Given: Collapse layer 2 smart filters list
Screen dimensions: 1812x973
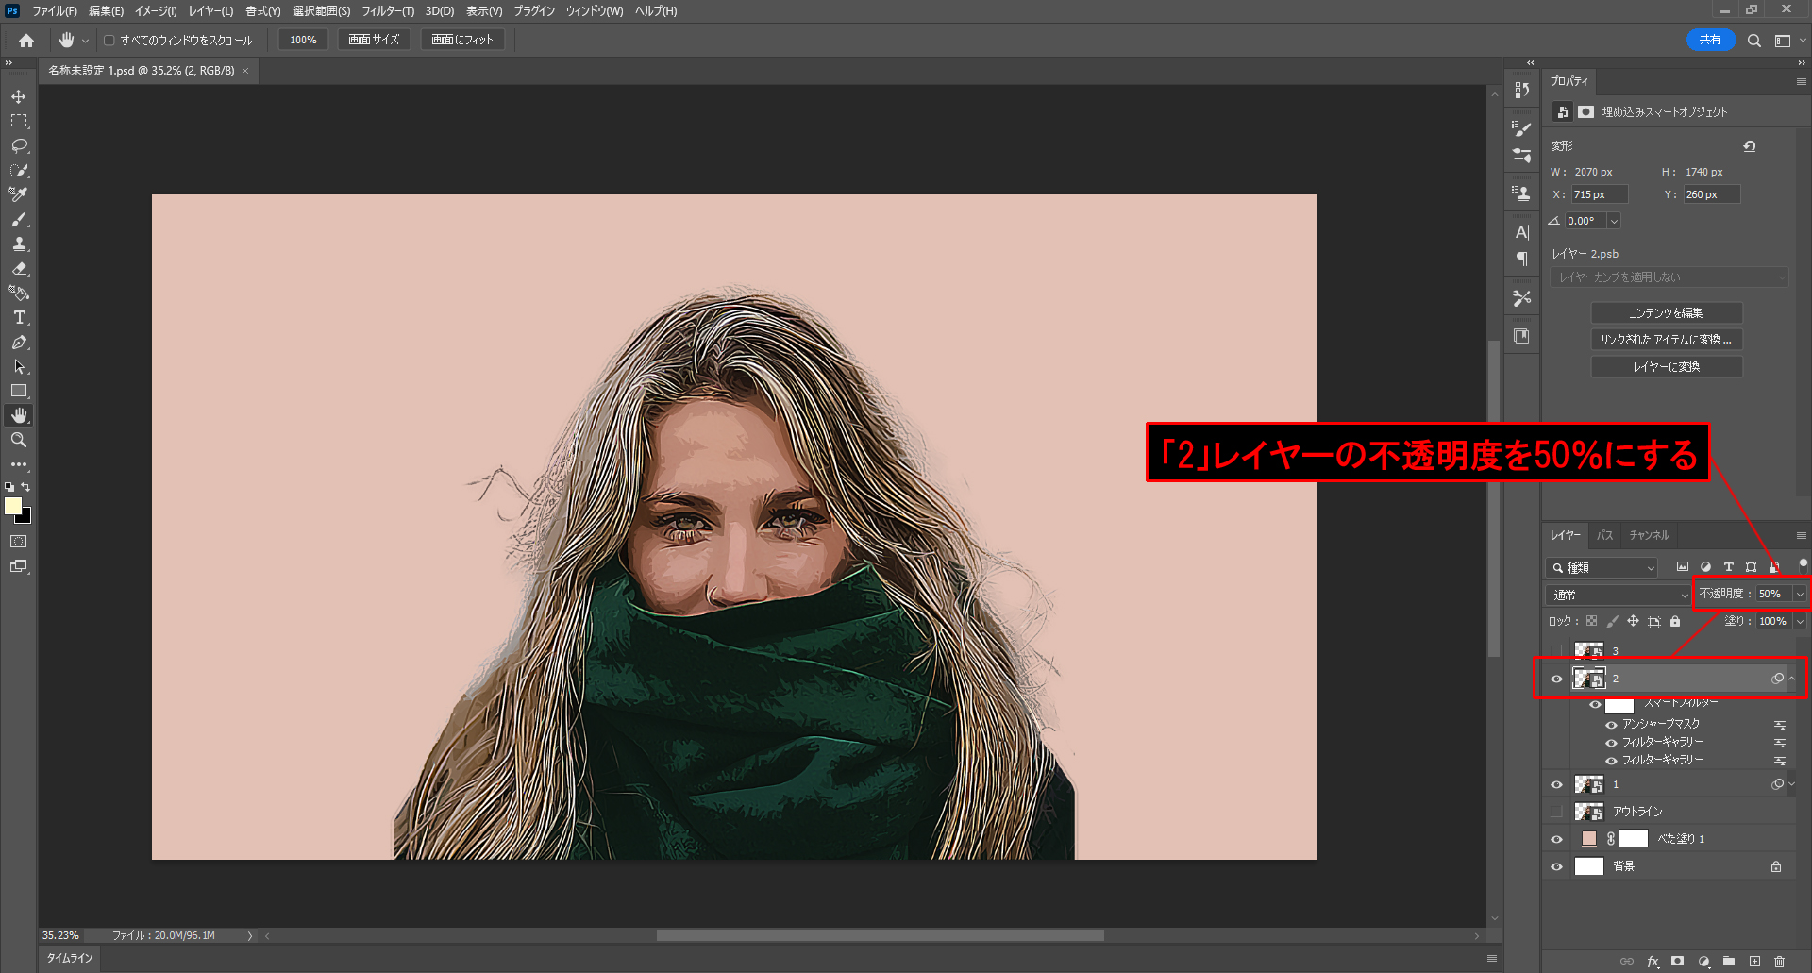Looking at the screenshot, I should pyautogui.click(x=1792, y=679).
